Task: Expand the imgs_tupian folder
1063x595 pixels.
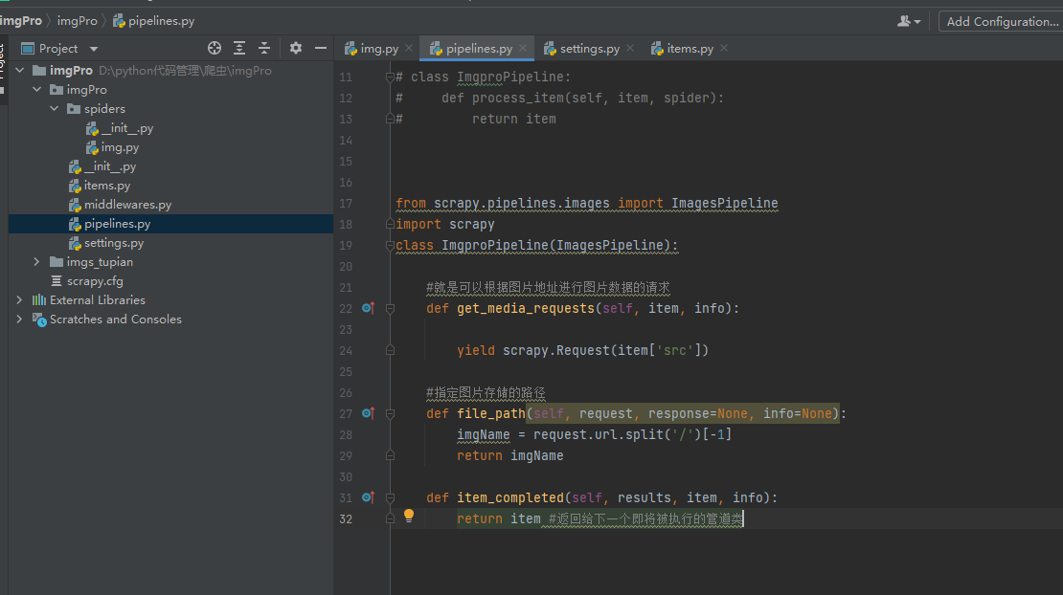Action: pos(36,262)
